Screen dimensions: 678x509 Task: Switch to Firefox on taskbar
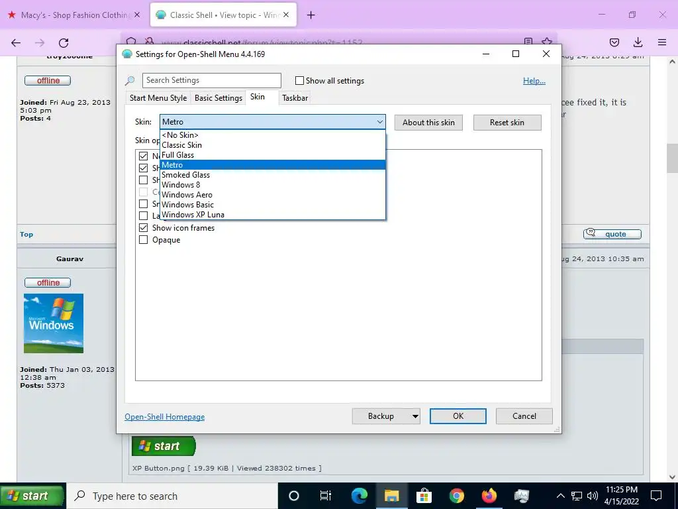tap(489, 496)
